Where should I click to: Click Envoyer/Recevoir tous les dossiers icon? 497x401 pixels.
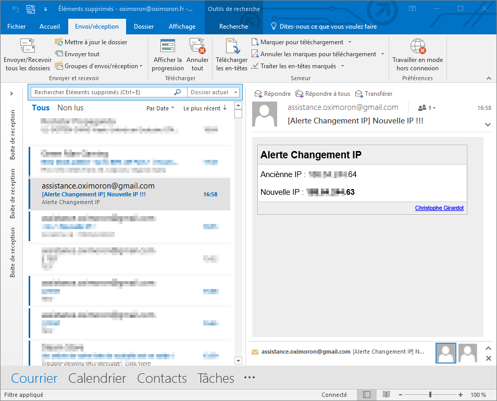(28, 46)
